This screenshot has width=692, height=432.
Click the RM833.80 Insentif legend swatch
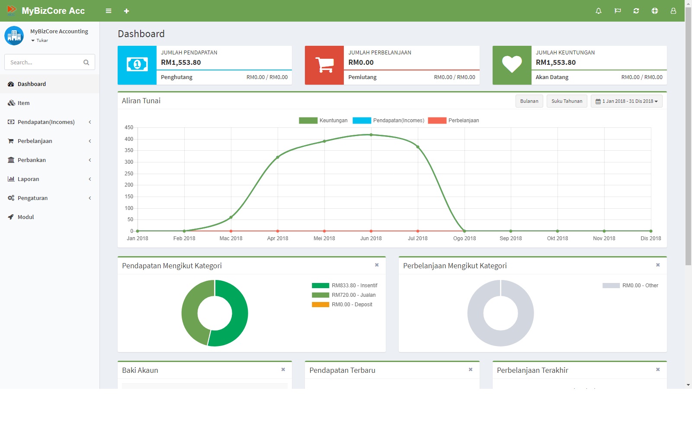coord(320,286)
